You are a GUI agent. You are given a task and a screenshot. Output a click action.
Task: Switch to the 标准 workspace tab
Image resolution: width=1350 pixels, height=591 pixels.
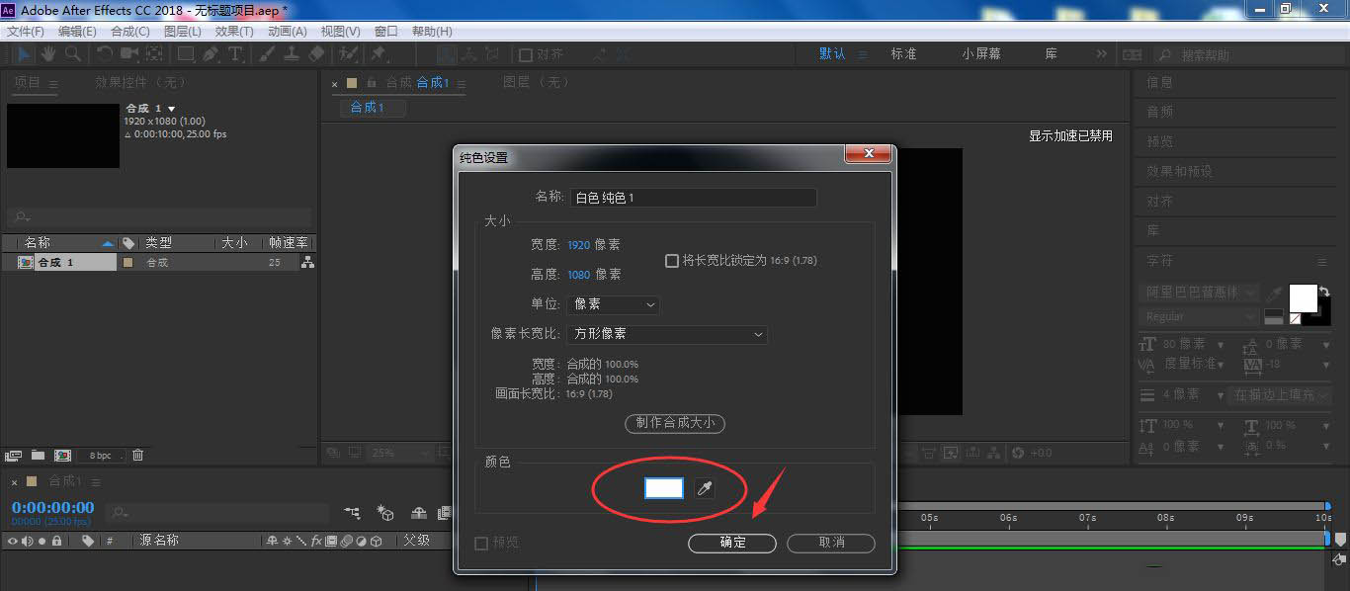(x=903, y=53)
